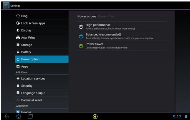Click the ACCOUNTS section header
Viewport: 190px width, 120px height.
[x=22, y=106]
